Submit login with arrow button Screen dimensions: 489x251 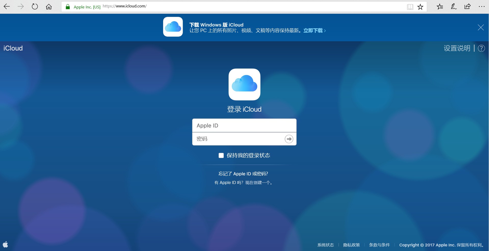289,139
